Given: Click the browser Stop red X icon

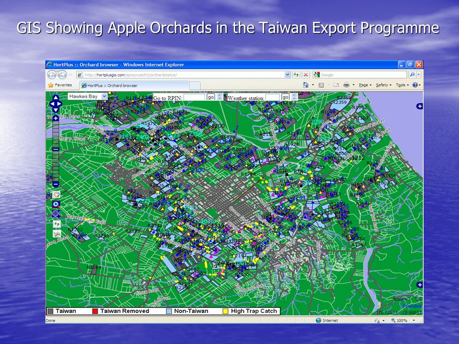Looking at the screenshot, I should coord(306,75).
